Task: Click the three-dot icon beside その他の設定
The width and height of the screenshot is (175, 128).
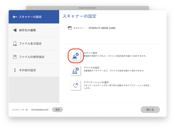Action: [x=15, y=70]
